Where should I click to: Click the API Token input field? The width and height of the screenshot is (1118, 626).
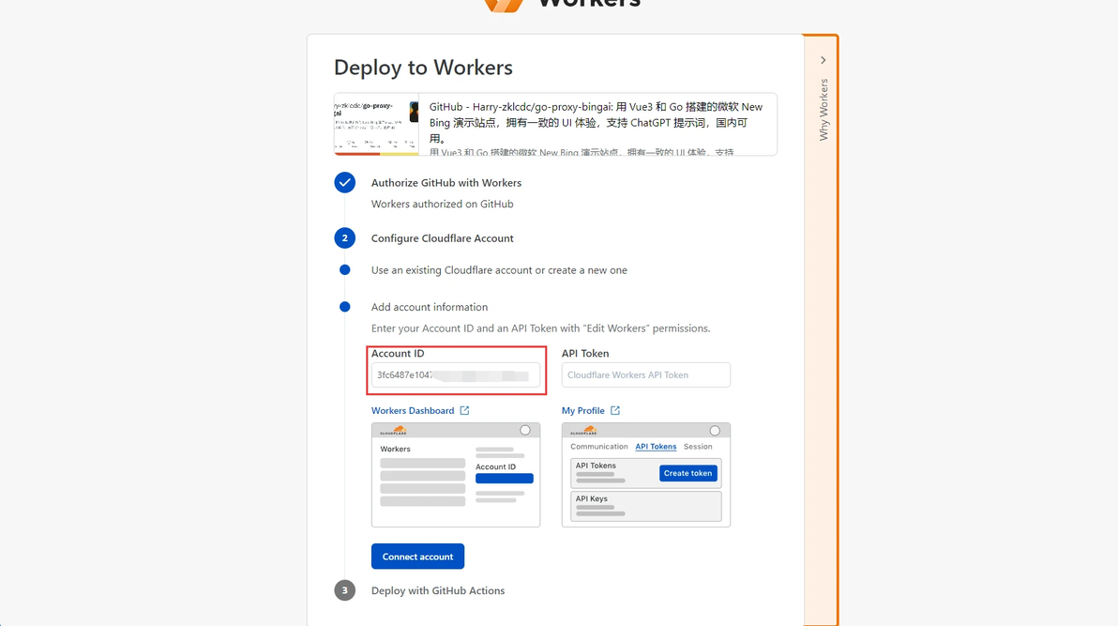[x=646, y=374]
